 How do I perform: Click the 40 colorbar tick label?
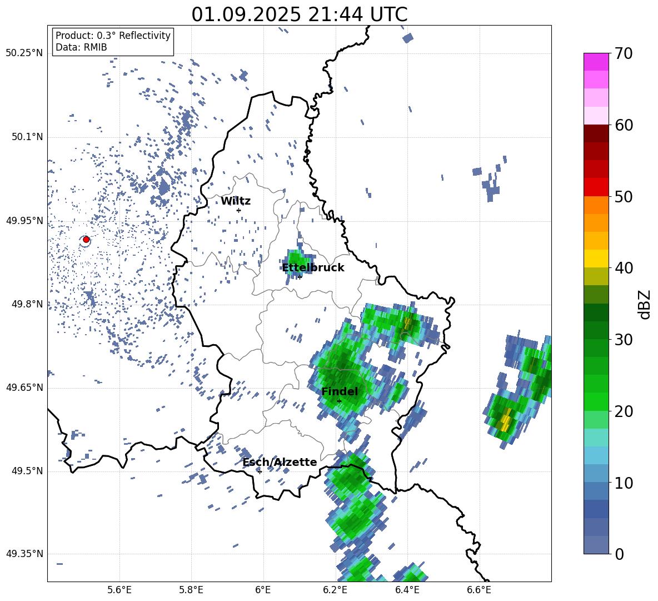click(624, 268)
